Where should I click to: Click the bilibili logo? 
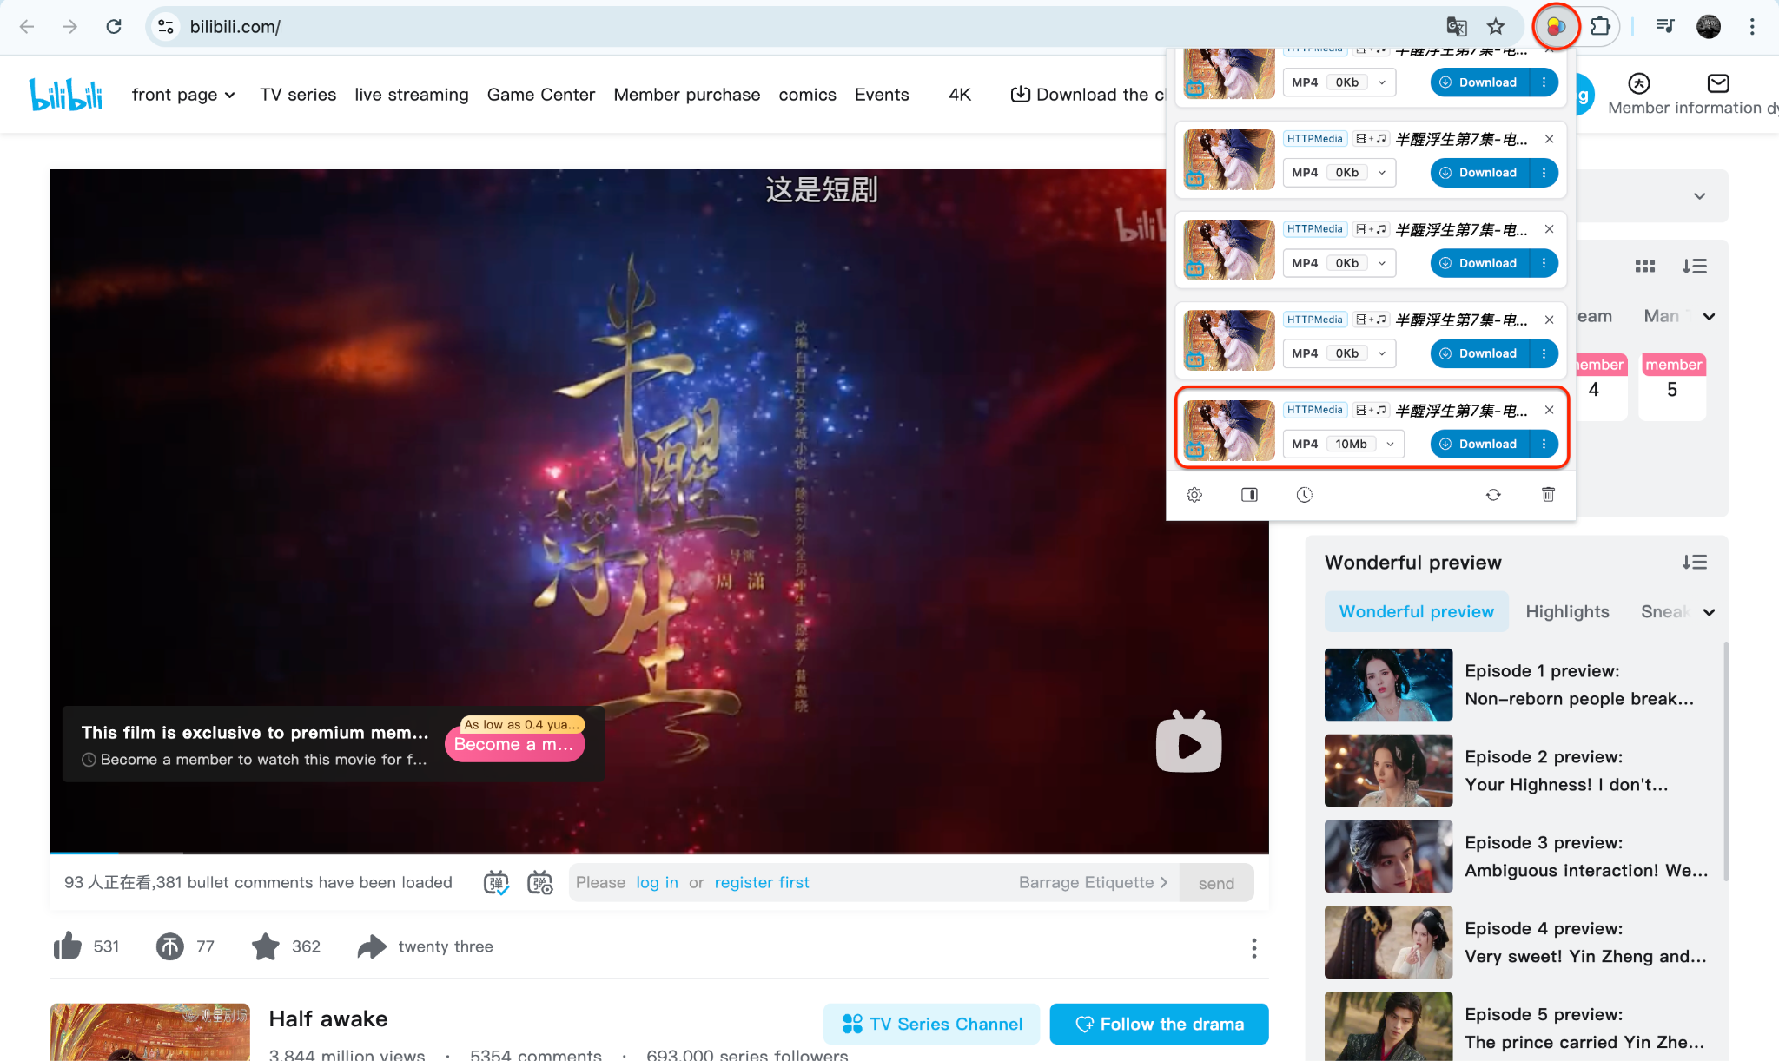65,94
